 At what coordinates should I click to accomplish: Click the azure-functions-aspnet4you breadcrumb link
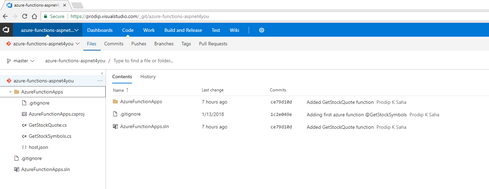[x=75, y=61]
